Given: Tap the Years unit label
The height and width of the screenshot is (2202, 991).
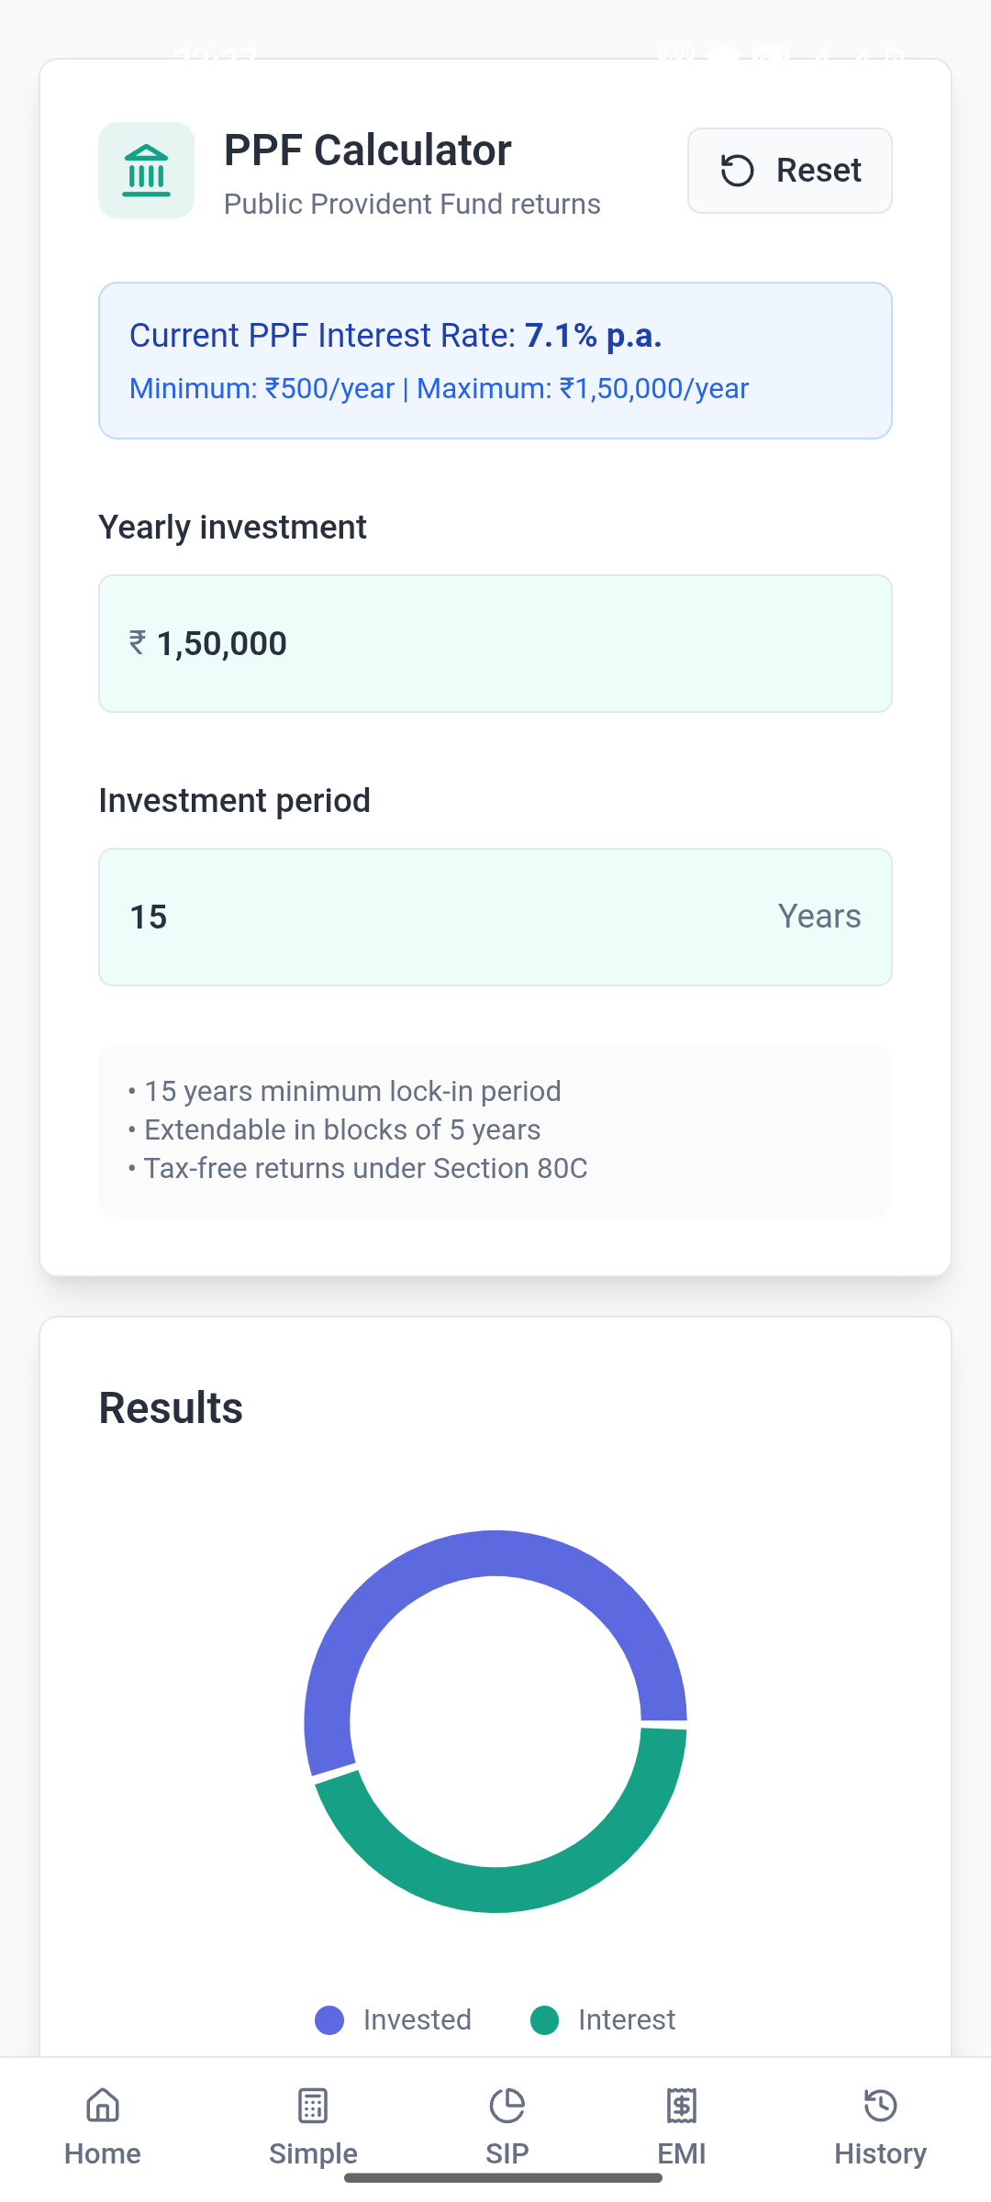Looking at the screenshot, I should point(819,917).
